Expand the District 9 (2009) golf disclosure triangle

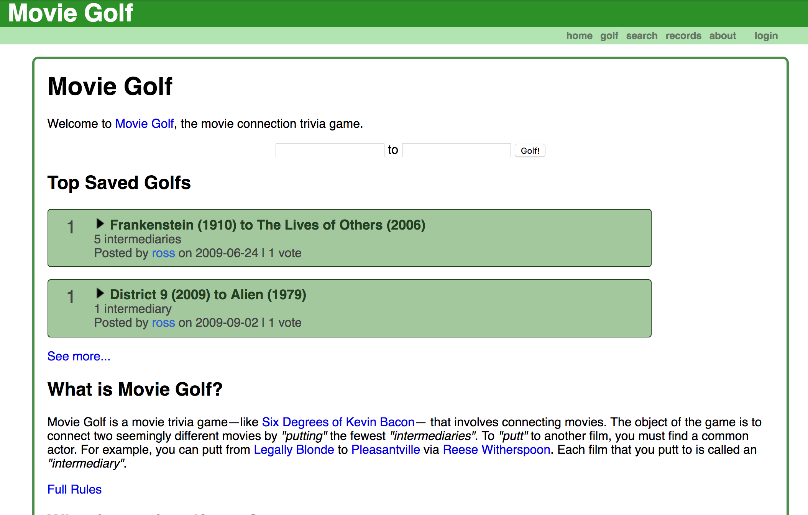click(x=100, y=293)
